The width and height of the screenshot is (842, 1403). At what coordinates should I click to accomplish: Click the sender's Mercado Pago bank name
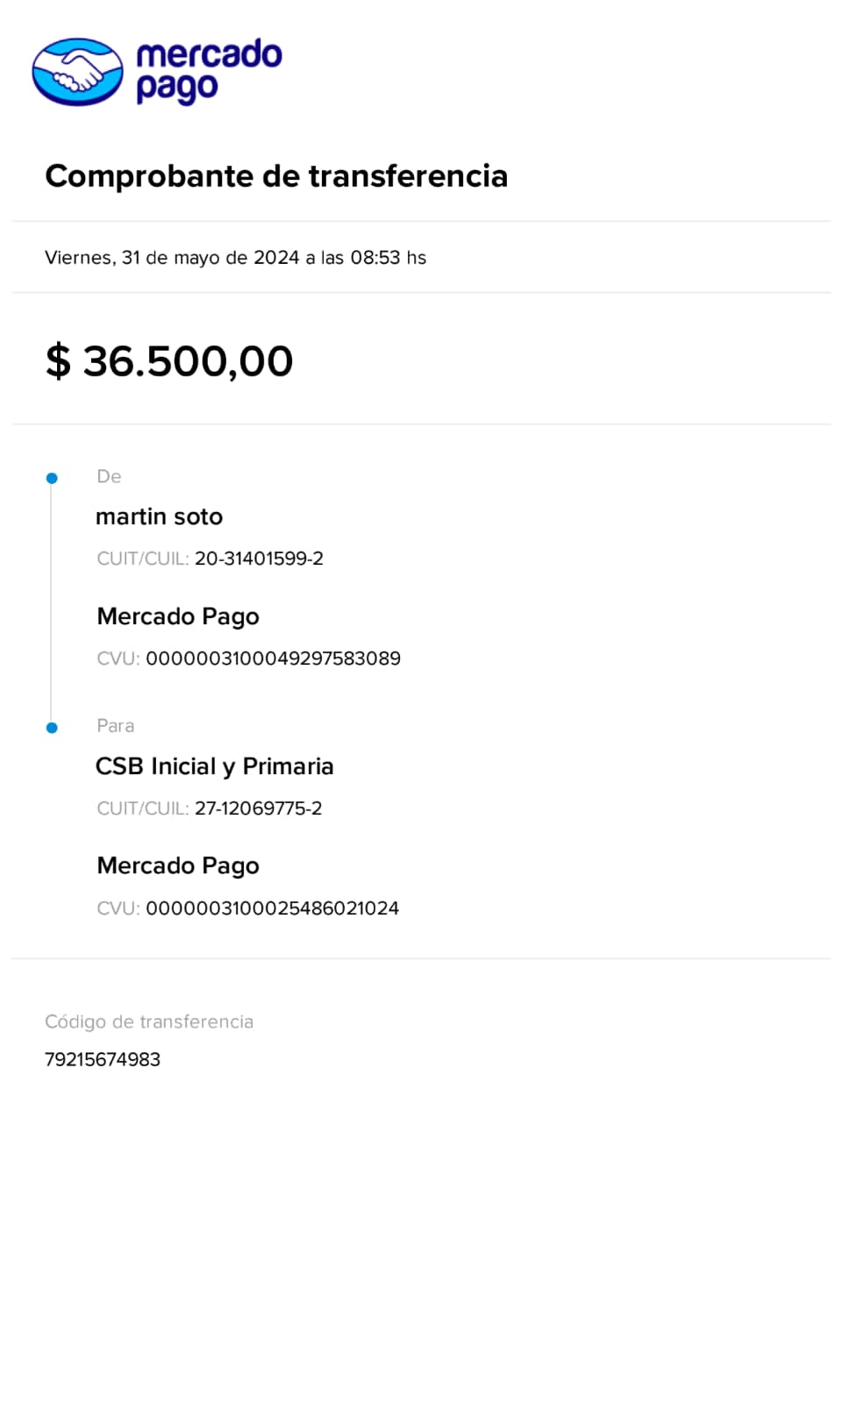point(178,616)
